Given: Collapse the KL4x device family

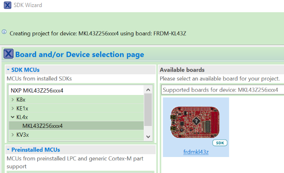Looking at the screenshot, I should tap(13, 117).
